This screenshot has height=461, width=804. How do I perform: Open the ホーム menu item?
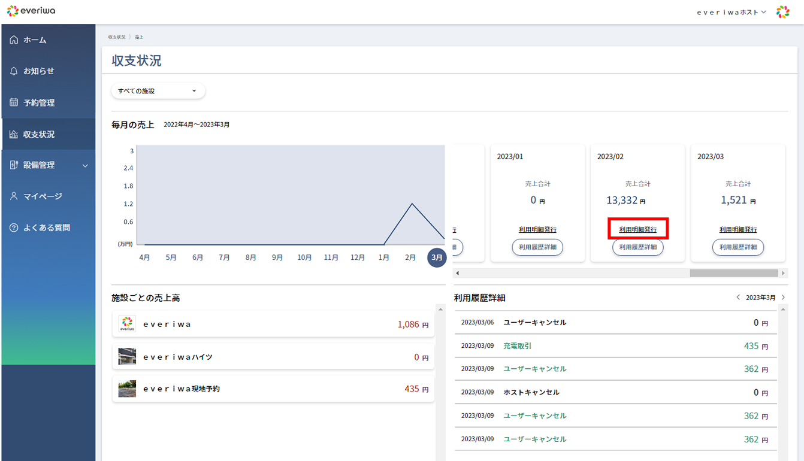point(48,40)
